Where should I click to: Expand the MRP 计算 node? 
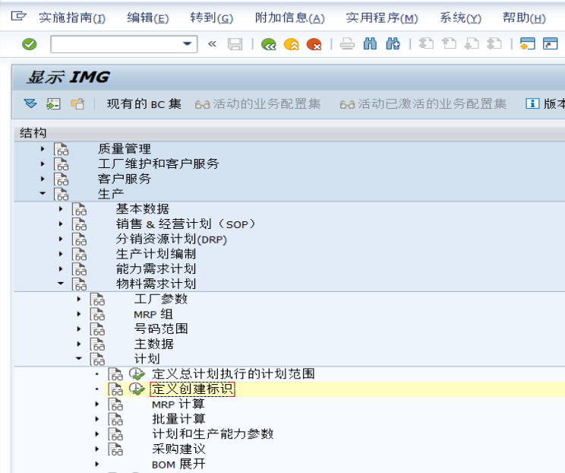(96, 404)
